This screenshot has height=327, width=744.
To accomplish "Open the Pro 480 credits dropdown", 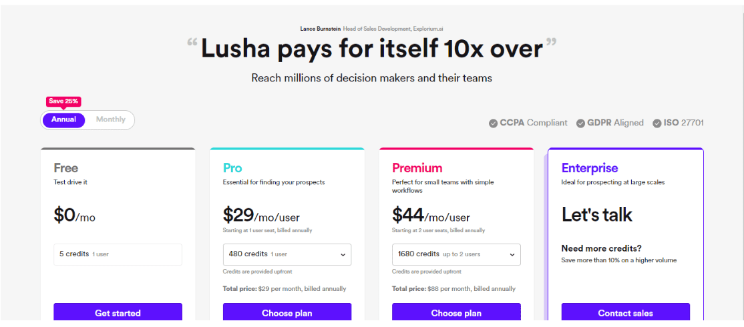I will [287, 254].
